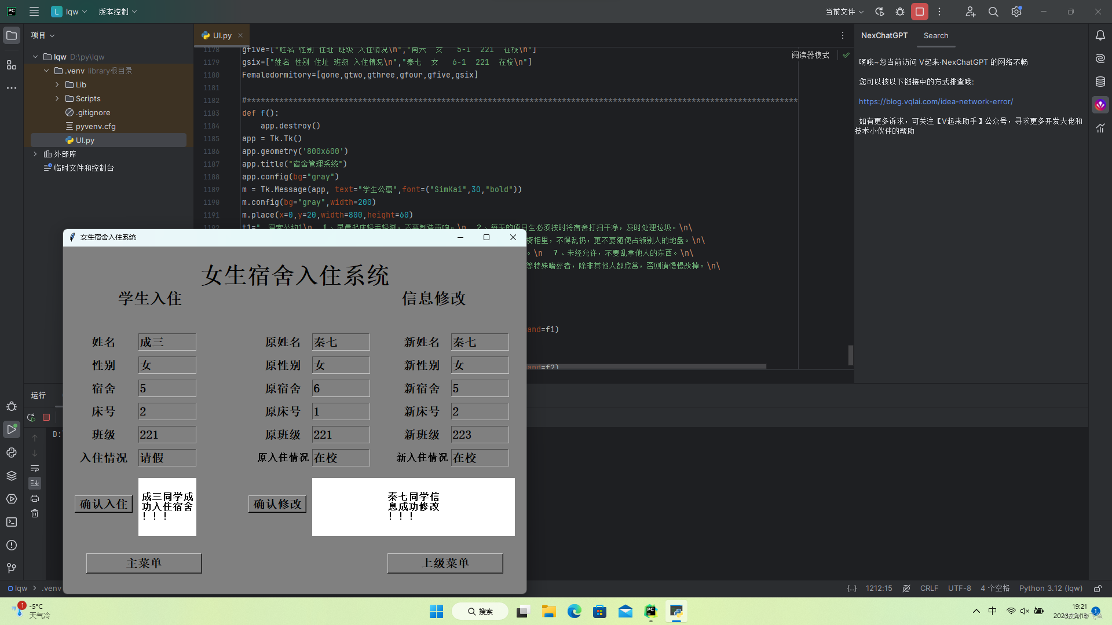
Task: Click the 姓名 name input field with 成三
Action: tap(167, 342)
